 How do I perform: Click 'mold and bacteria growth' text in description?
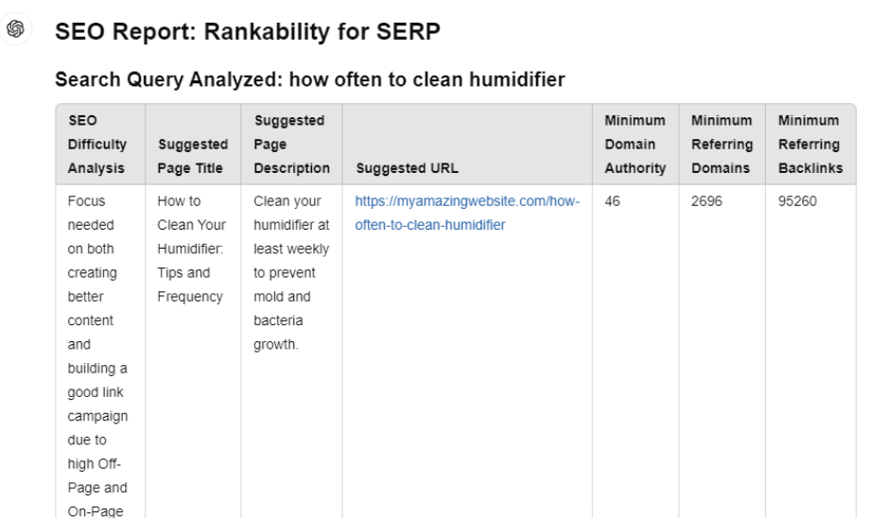click(x=282, y=320)
